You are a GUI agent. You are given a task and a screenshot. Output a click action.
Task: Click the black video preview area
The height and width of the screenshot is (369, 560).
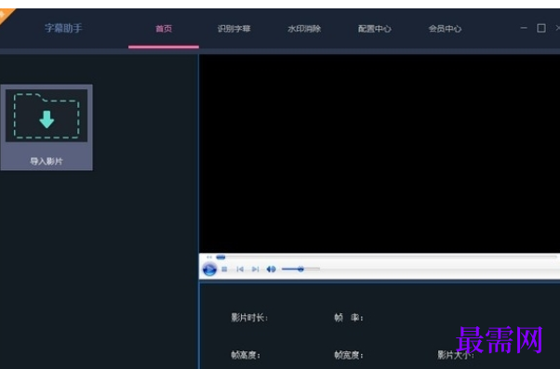pos(380,153)
